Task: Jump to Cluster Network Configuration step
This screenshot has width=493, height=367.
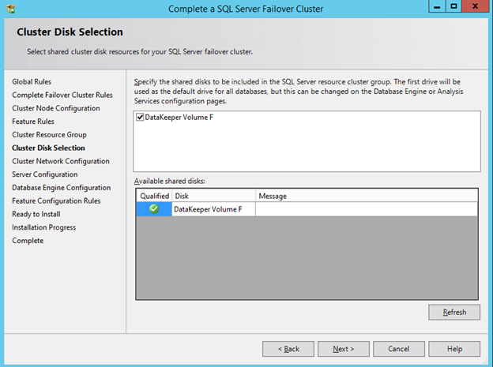Action: 60,161
